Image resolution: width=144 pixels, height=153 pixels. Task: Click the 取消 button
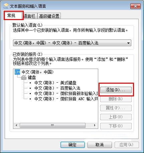point(100,145)
